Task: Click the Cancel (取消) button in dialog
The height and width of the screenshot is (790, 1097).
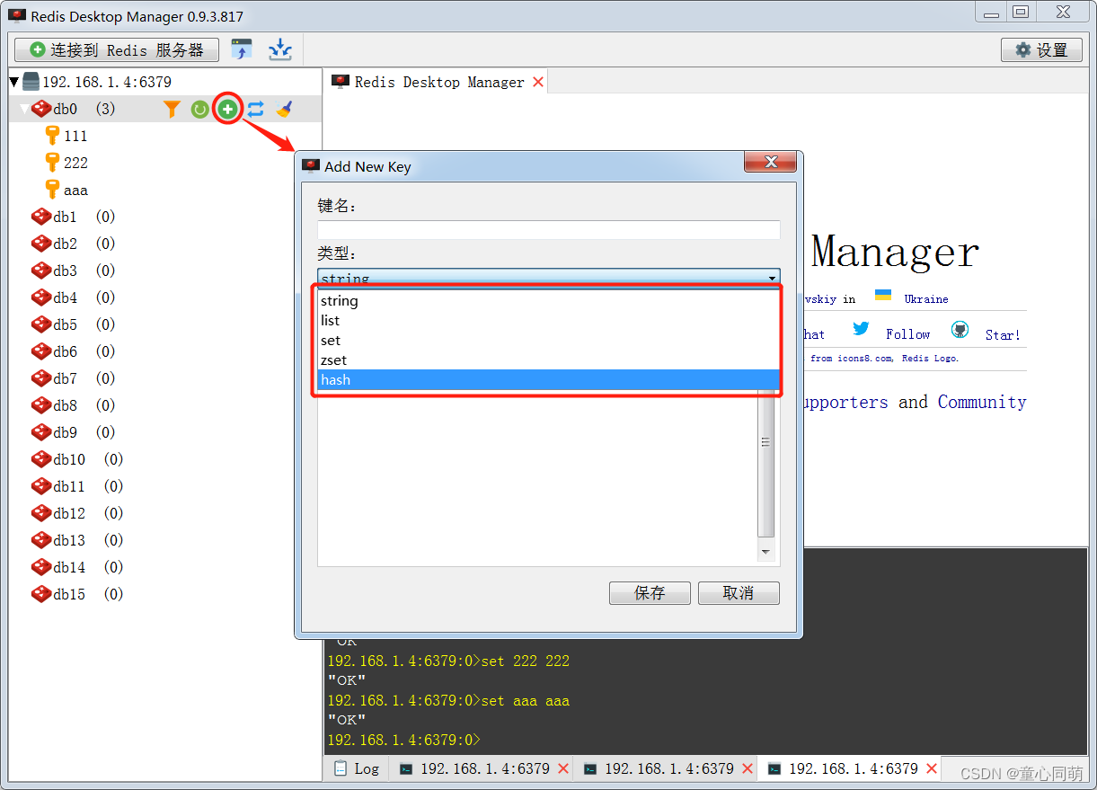Action: 739,593
